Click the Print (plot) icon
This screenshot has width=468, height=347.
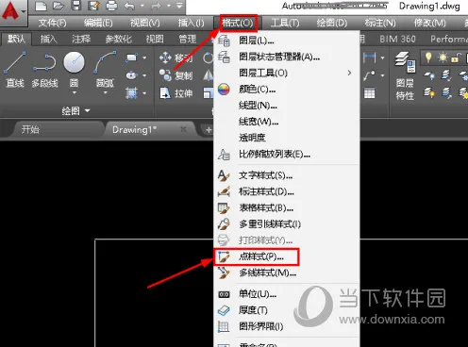pyautogui.click(x=111, y=6)
